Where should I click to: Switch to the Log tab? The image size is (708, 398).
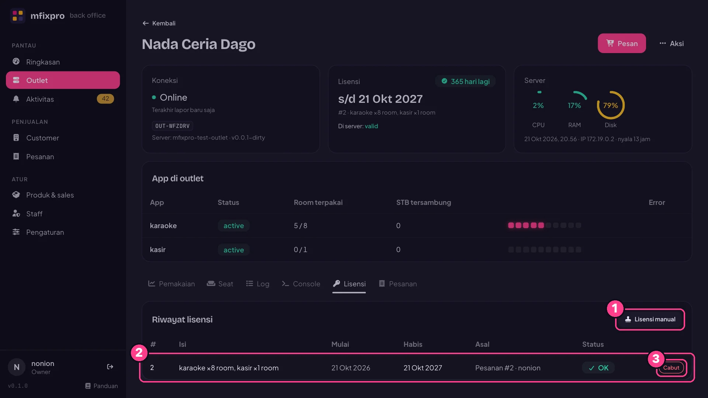[258, 284]
